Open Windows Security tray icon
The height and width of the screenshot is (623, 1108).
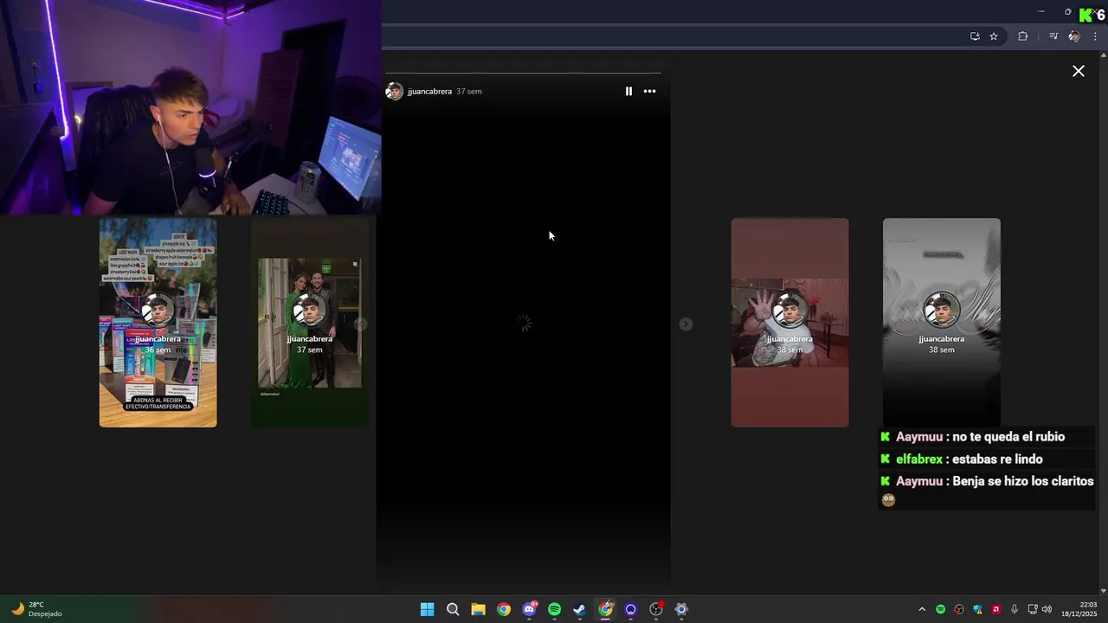(x=977, y=609)
